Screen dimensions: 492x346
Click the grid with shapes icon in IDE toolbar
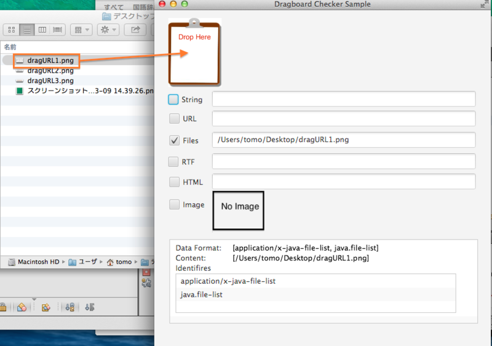point(46,307)
